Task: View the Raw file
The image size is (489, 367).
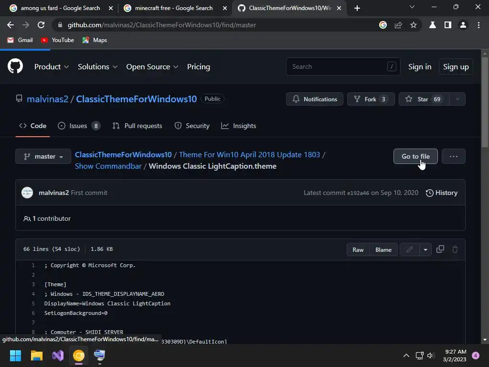Action: tap(358, 249)
